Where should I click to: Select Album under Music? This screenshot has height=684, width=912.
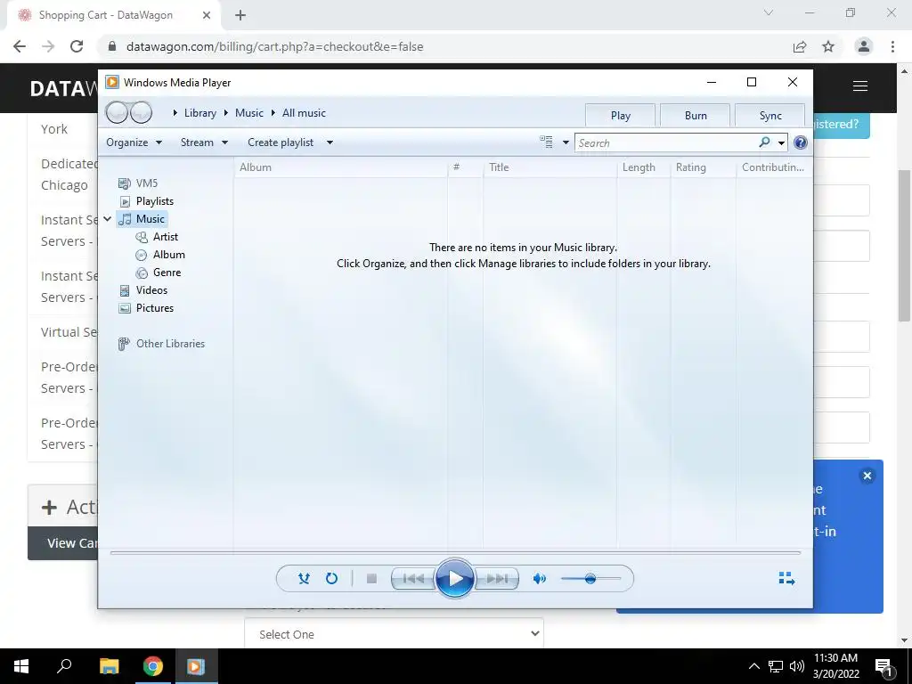tap(168, 255)
